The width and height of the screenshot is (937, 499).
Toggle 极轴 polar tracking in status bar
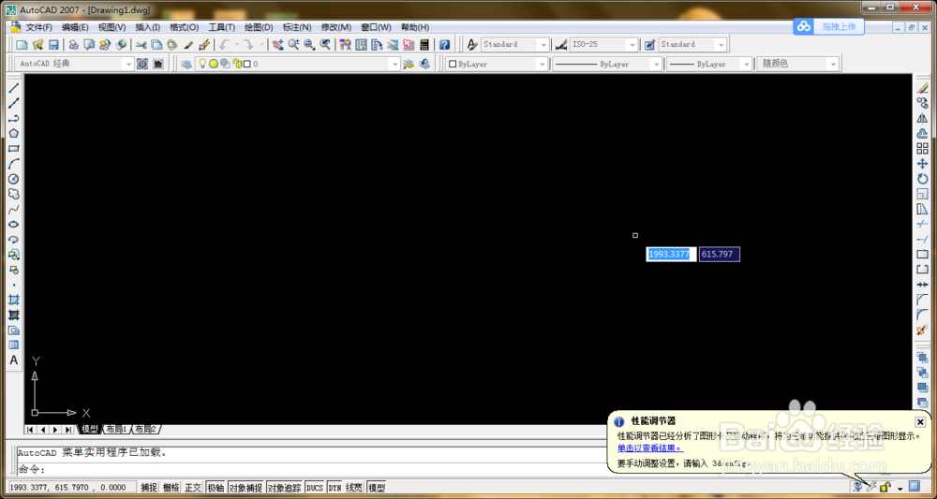pos(216,488)
